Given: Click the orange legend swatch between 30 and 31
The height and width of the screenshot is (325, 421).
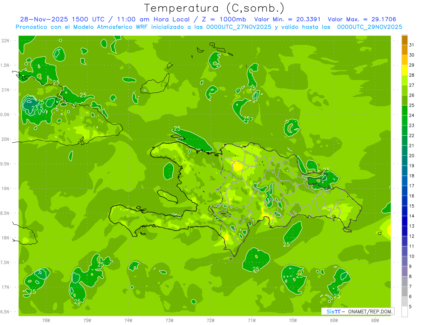Looking at the screenshot, I should [405, 50].
